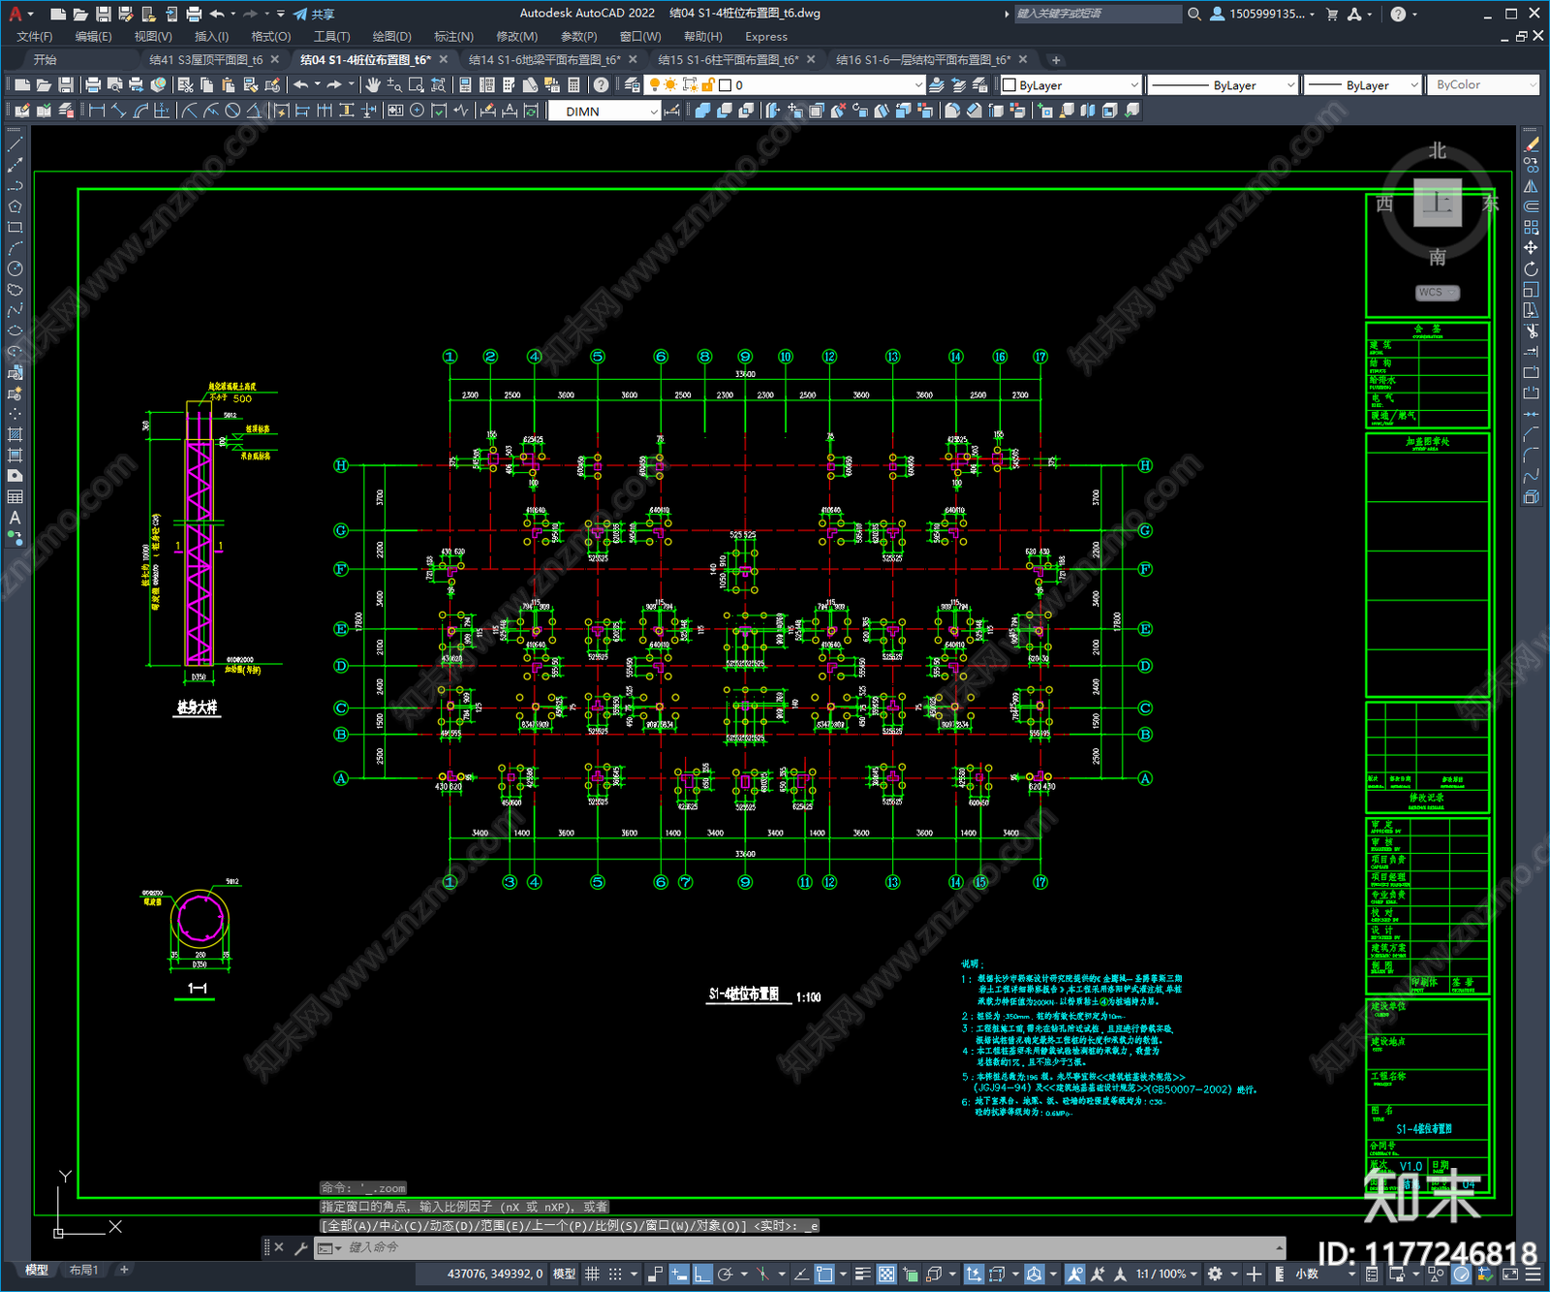Toggle ortho mode in status bar
The image size is (1550, 1292).
tap(702, 1274)
